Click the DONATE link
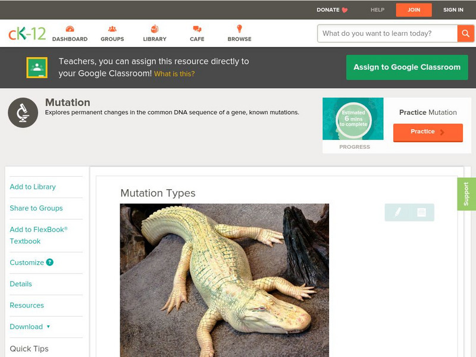This screenshot has width=476, height=357. click(x=328, y=10)
